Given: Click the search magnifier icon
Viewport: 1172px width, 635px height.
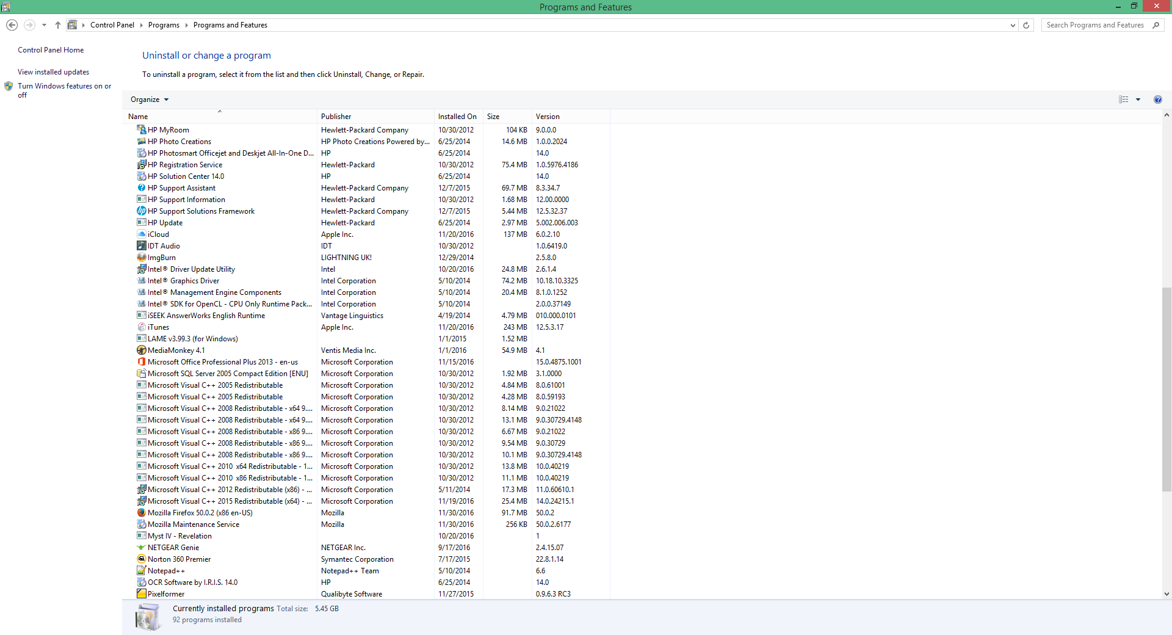Looking at the screenshot, I should tap(1156, 25).
